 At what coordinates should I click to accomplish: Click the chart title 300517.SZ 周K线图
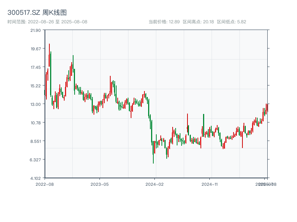tap(37, 13)
